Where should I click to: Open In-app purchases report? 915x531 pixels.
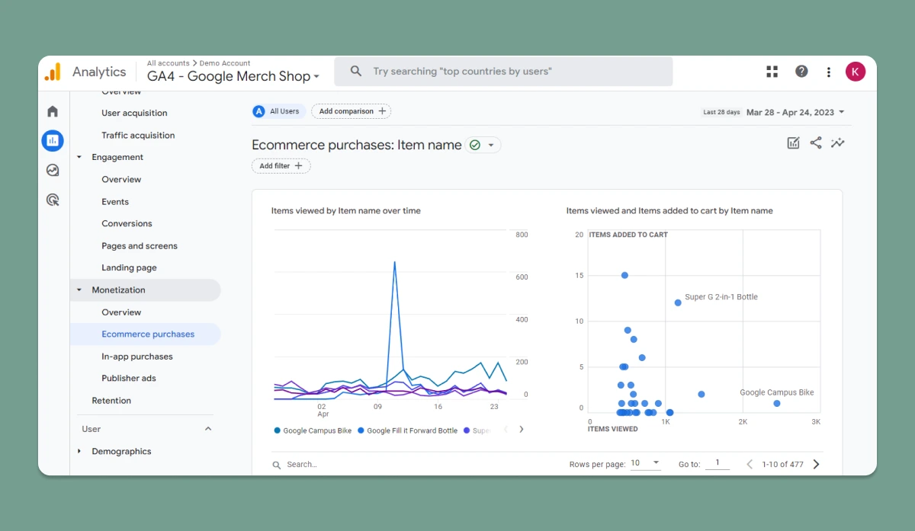click(137, 357)
